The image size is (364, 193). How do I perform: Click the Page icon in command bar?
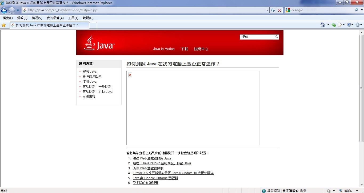[x=340, y=25]
